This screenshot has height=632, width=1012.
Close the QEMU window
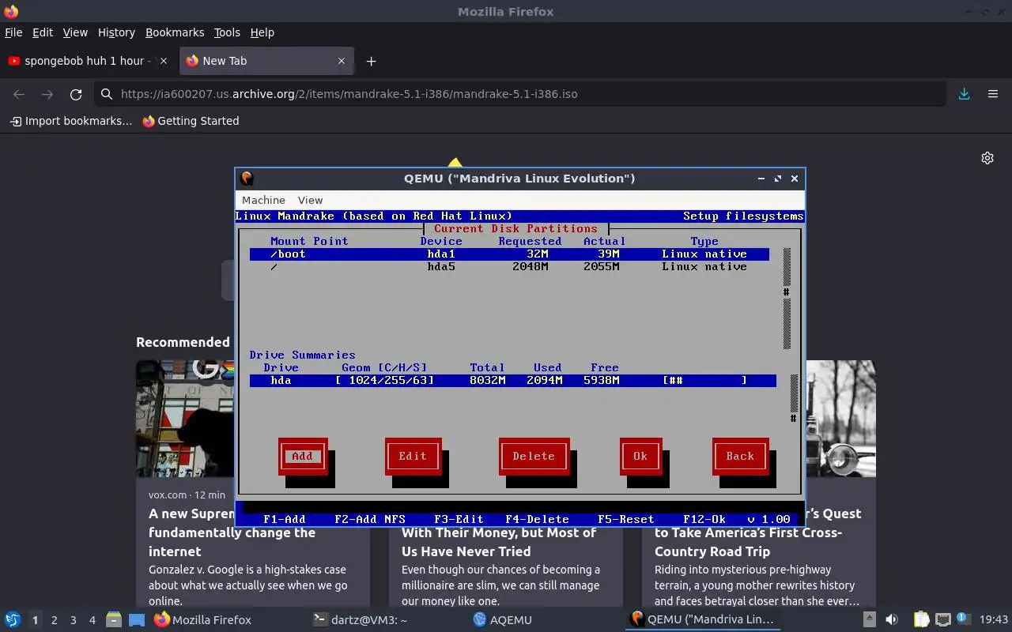coord(795,179)
